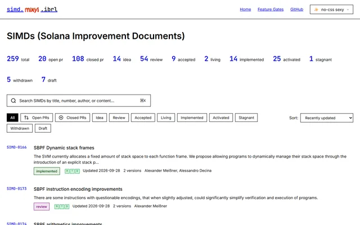360x225 pixels.
Task: Go to Feature Gates page
Action: 271,10
